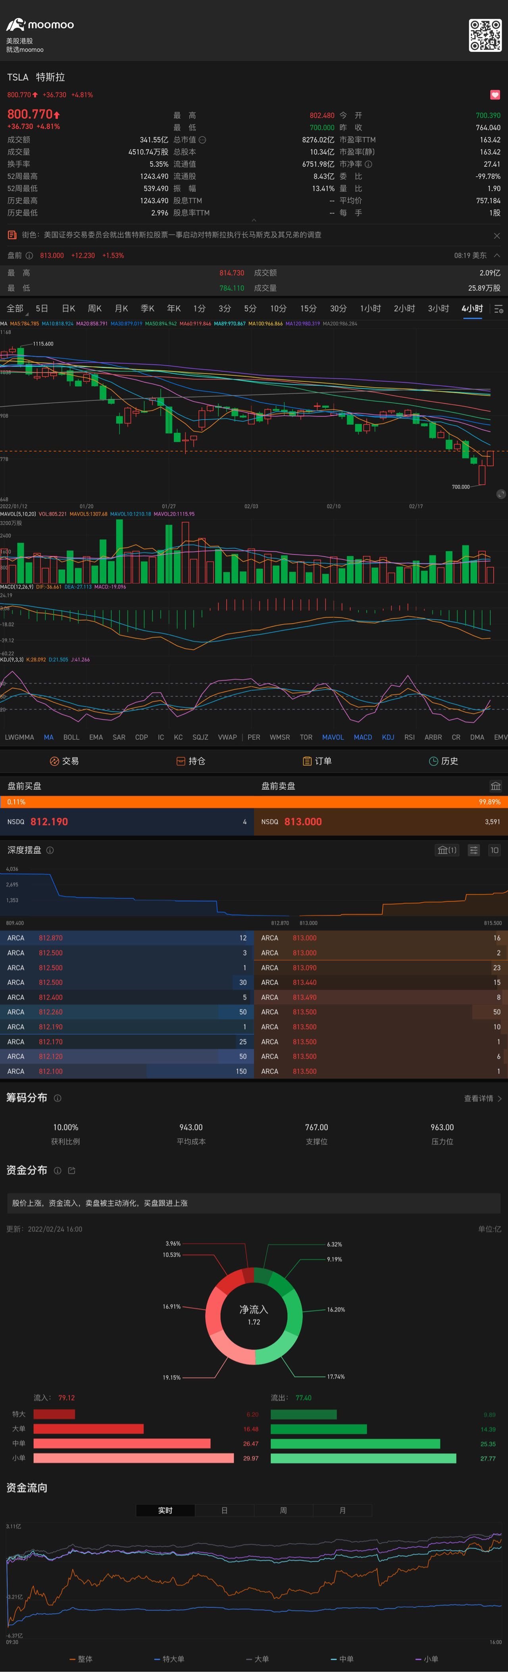Tap NSDQ ask price 813.000
Viewport: 508px width, 1672px height.
coord(303,822)
